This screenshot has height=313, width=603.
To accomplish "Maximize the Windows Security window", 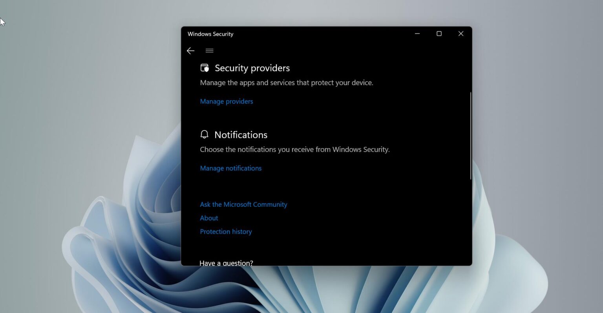I will [439, 34].
